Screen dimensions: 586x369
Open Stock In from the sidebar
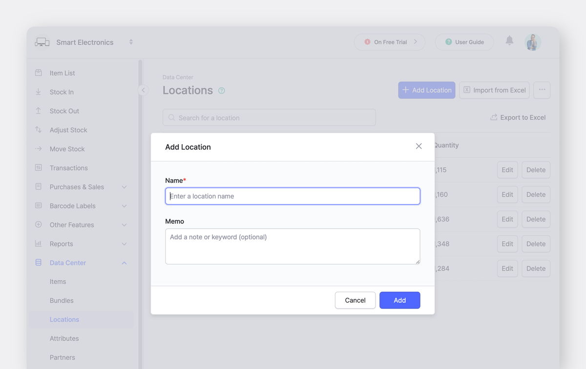pos(63,92)
